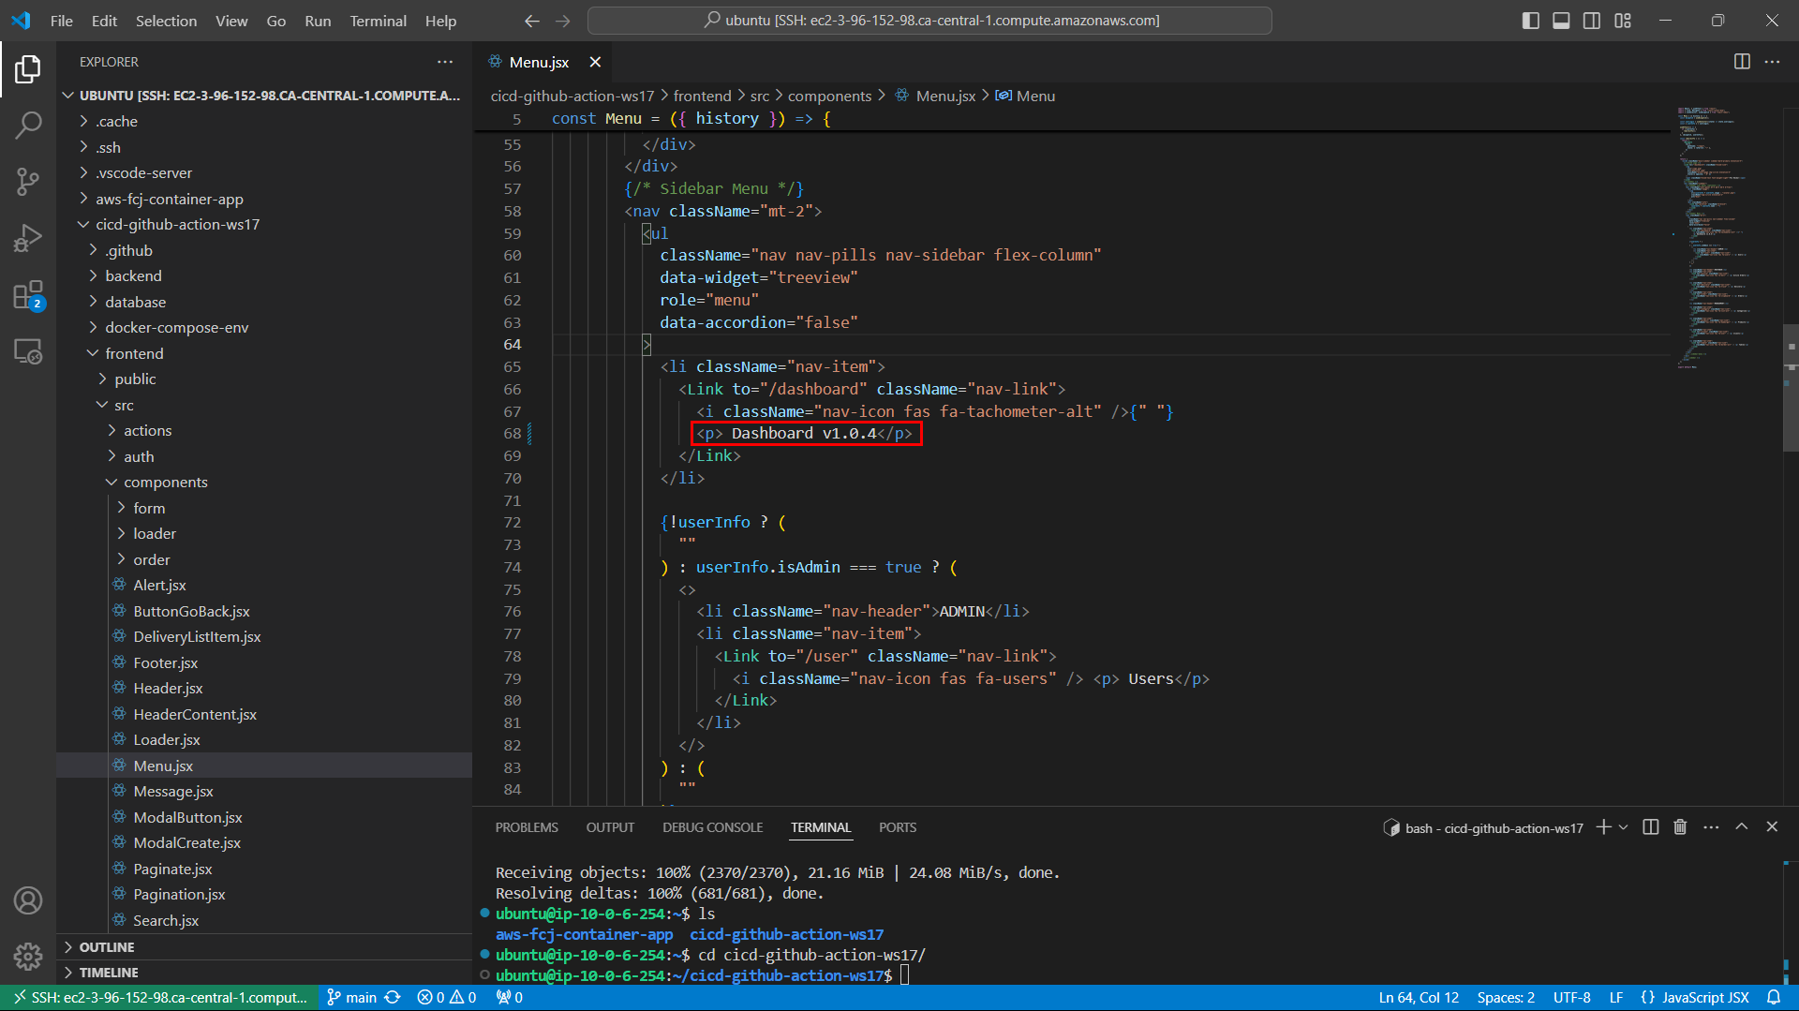1799x1011 pixels.
Task: Open Remote Explorer view icon
Action: tap(28, 352)
